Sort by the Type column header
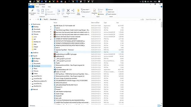191x107 pixels. [105, 23]
